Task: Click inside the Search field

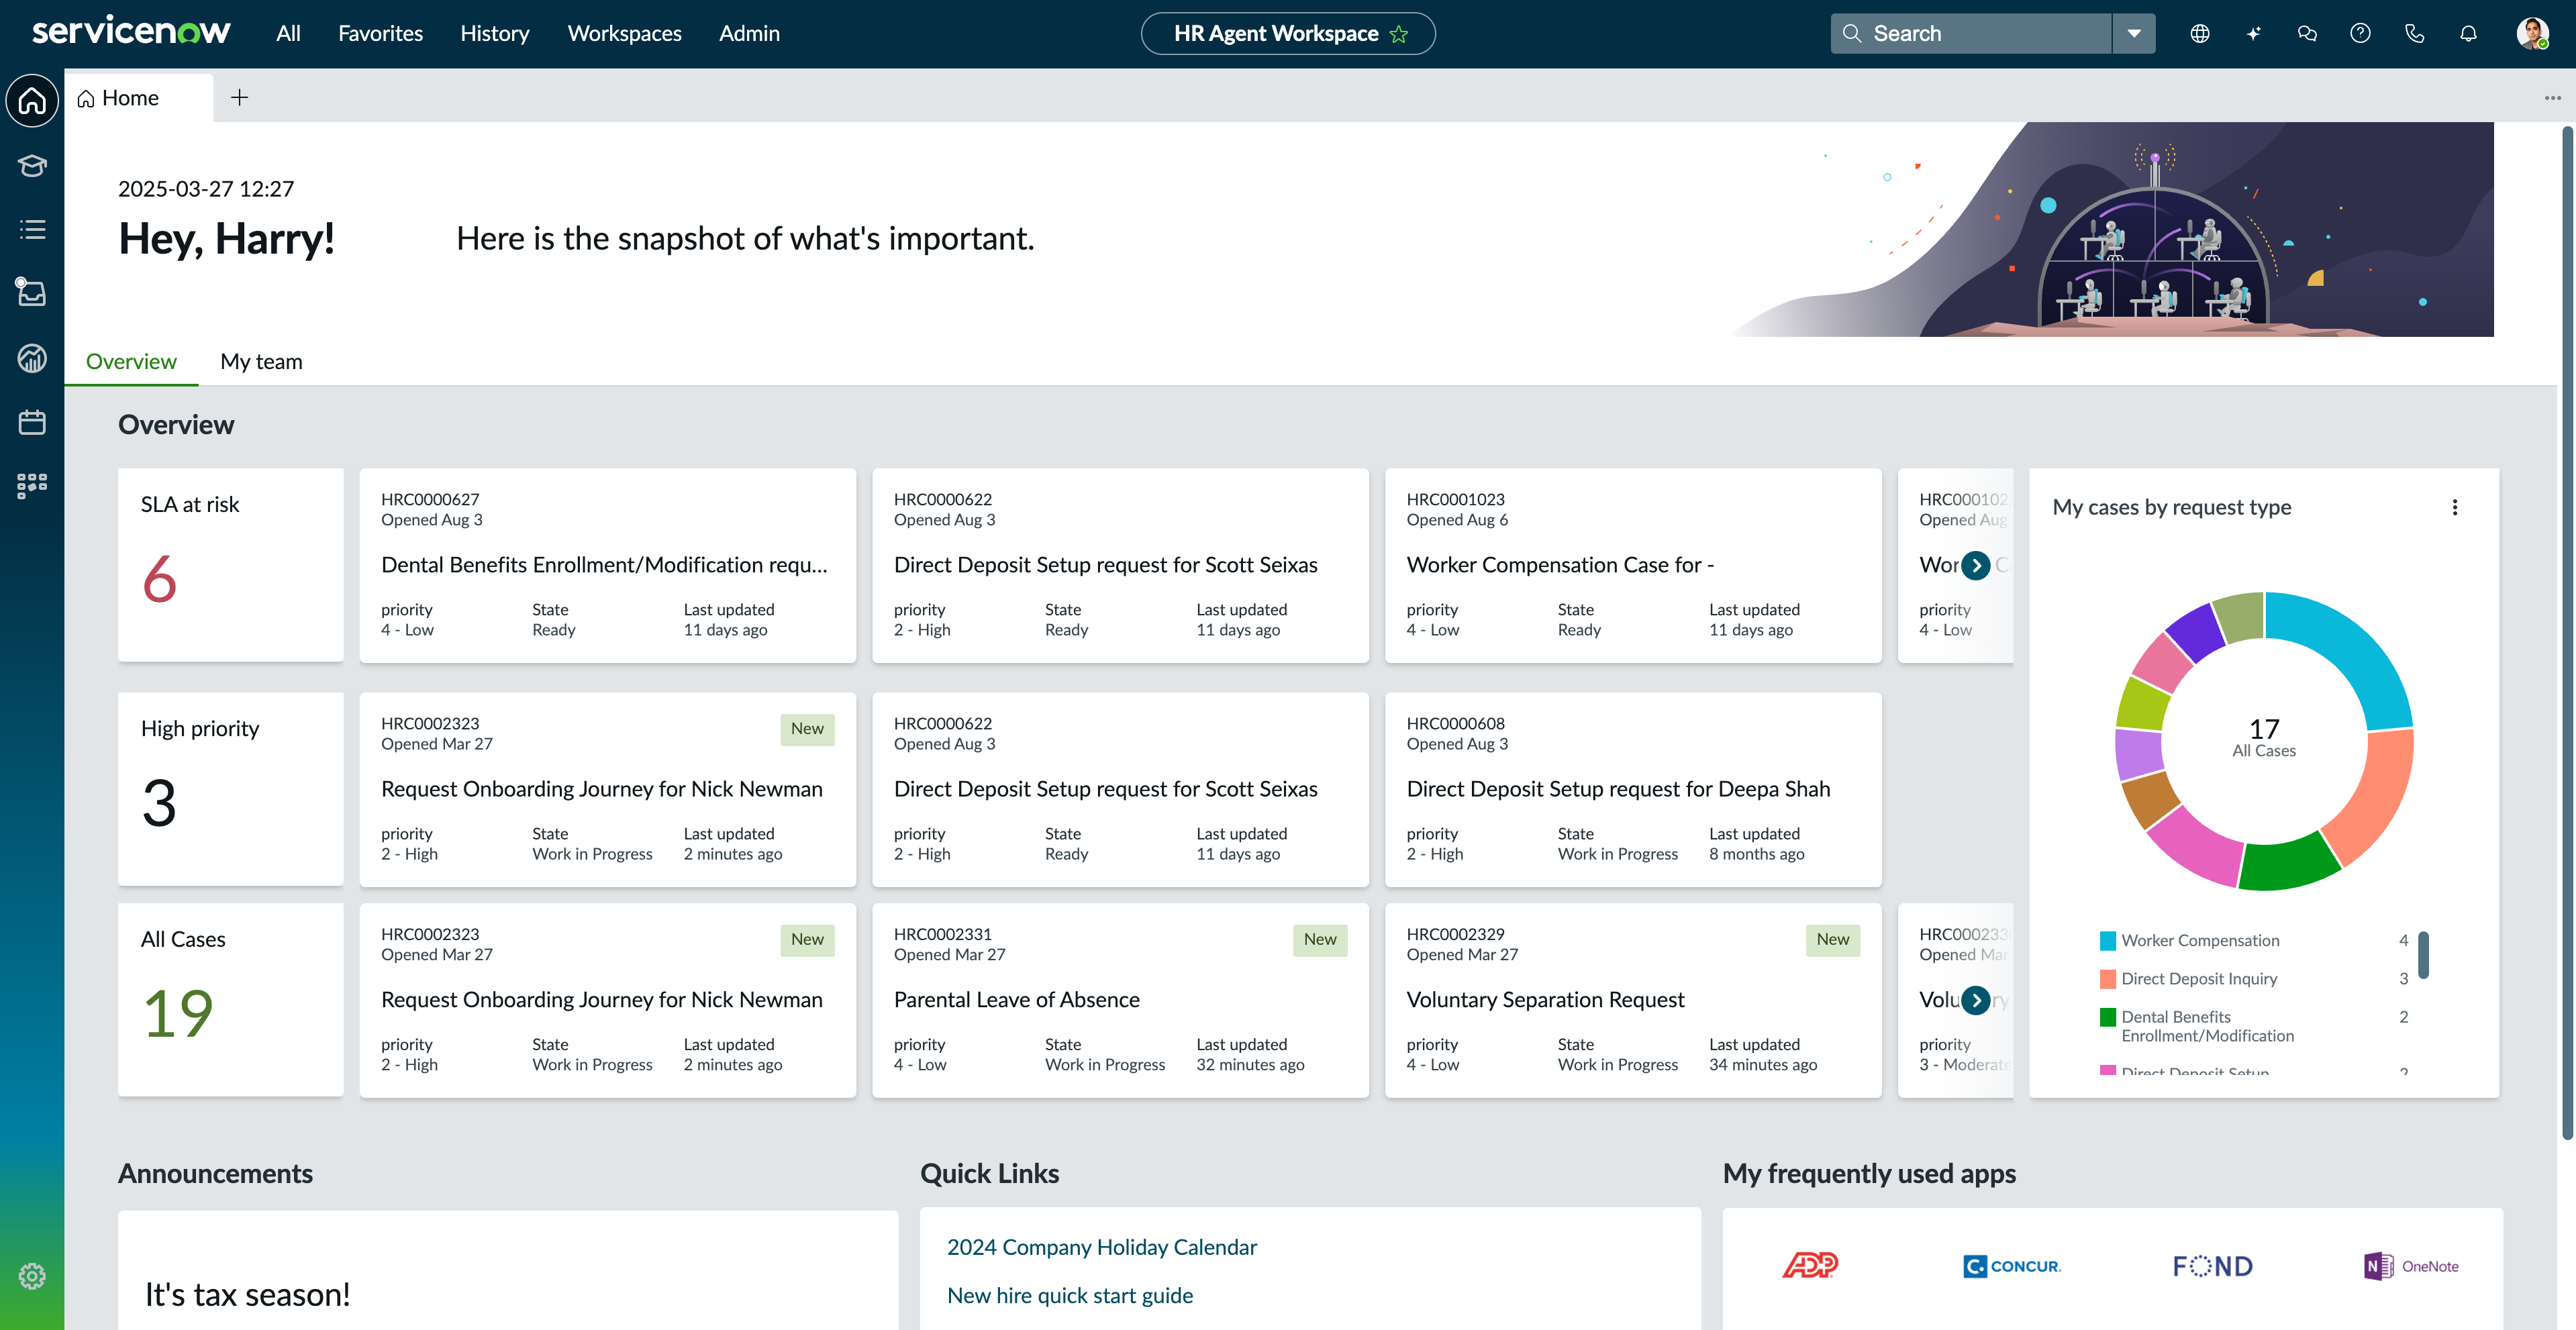Action: pos(1970,33)
